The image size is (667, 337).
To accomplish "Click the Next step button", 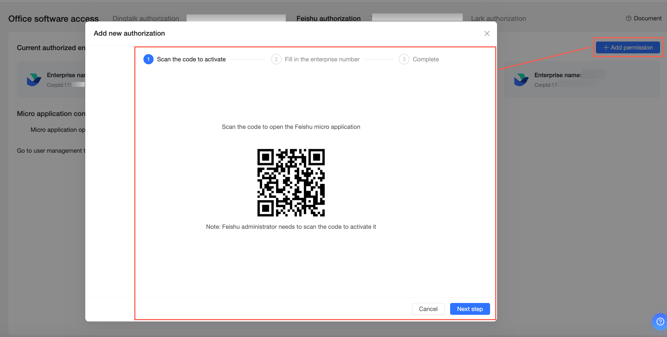I will click(470, 309).
